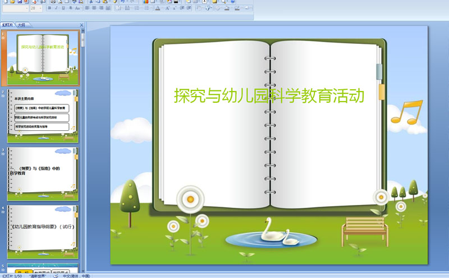Click thumbnail pane scroll down arrow
This screenshot has width=449, height=278.
83,271
